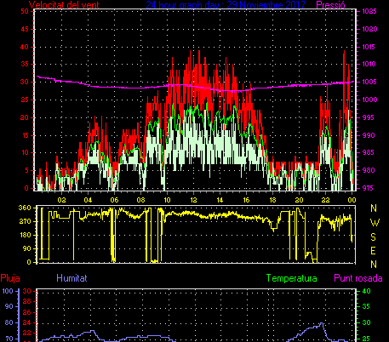Click the '24 hour graph day' heading

click(184, 5)
